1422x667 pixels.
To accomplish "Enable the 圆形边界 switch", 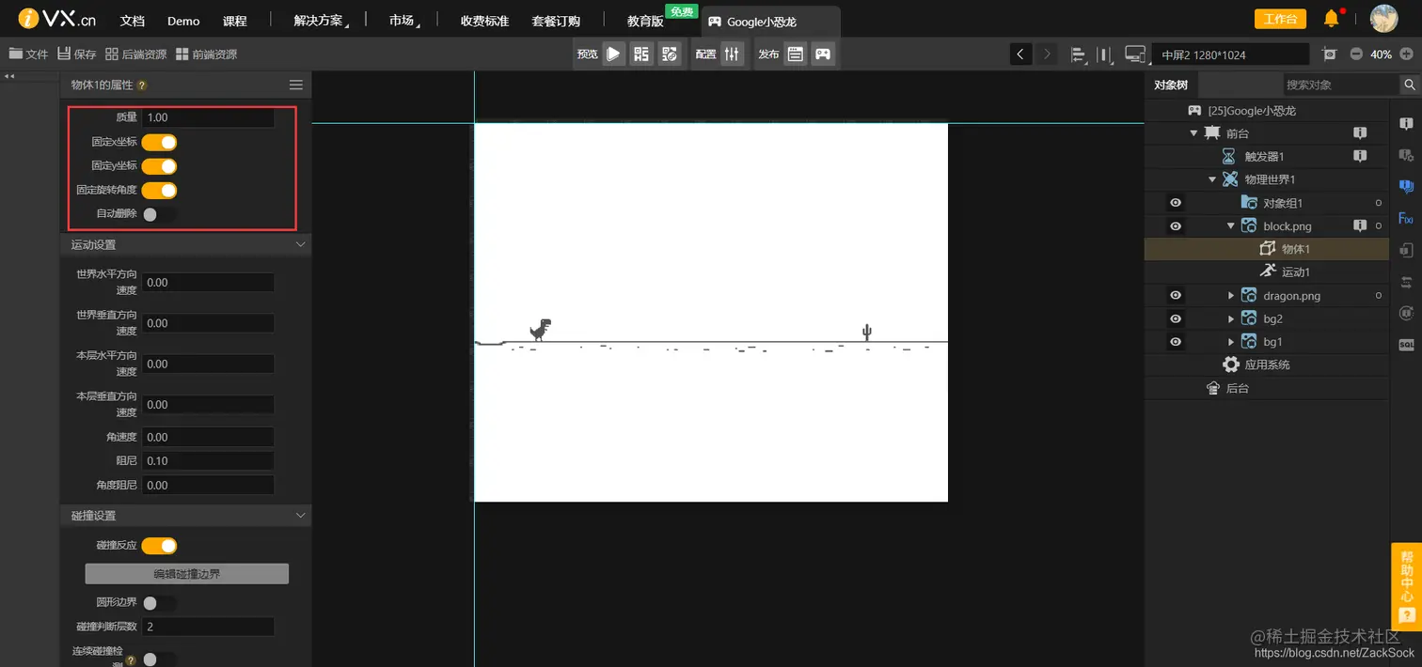I will [159, 603].
